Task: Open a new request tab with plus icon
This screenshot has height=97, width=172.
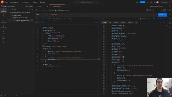Action: tap(67, 6)
